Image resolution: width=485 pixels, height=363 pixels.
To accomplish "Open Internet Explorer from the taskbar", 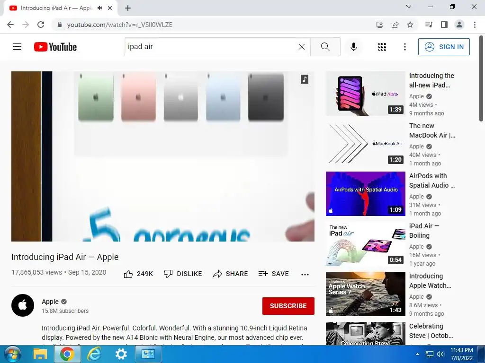I will pos(94,354).
